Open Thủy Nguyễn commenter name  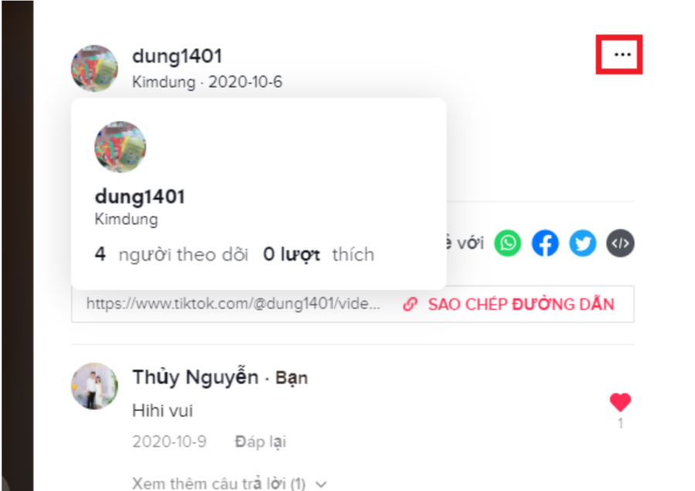click(x=195, y=377)
